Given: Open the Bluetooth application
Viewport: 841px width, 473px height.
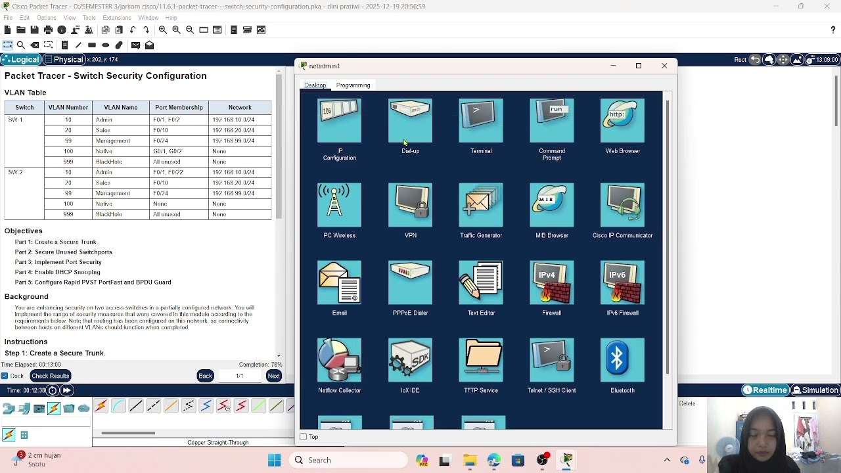Looking at the screenshot, I should click(x=623, y=360).
